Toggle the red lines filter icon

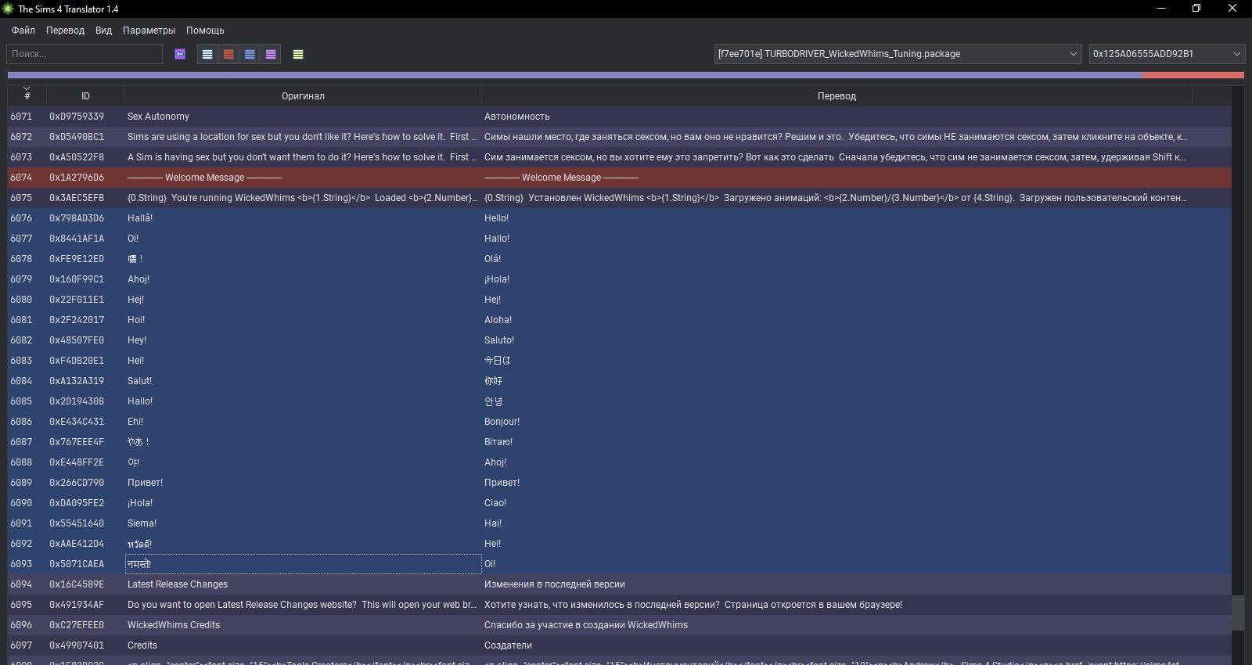pyautogui.click(x=228, y=54)
